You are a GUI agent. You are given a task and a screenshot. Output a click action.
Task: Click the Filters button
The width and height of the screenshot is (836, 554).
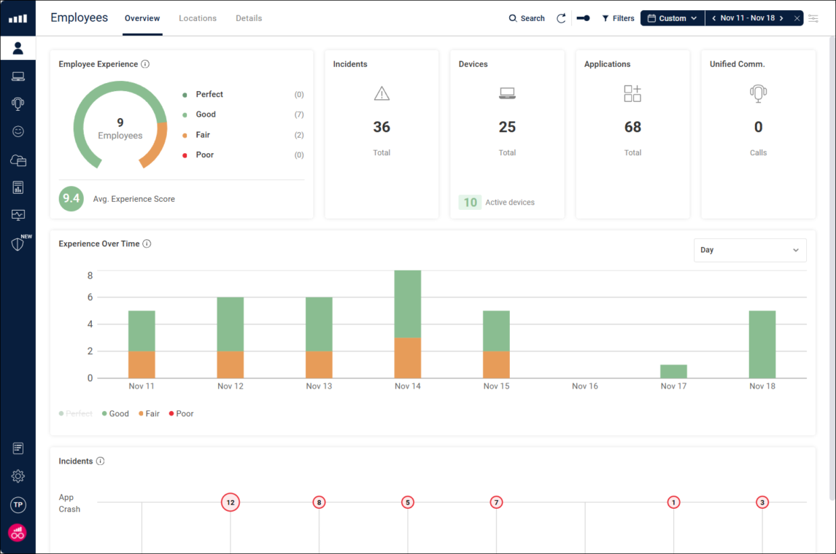pos(618,17)
